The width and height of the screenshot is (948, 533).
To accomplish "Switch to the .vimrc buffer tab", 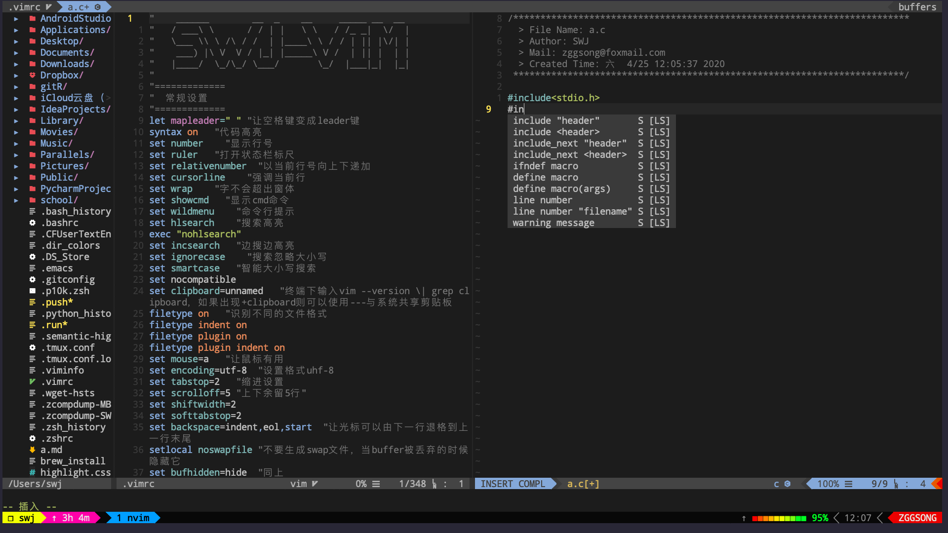I will [x=25, y=7].
